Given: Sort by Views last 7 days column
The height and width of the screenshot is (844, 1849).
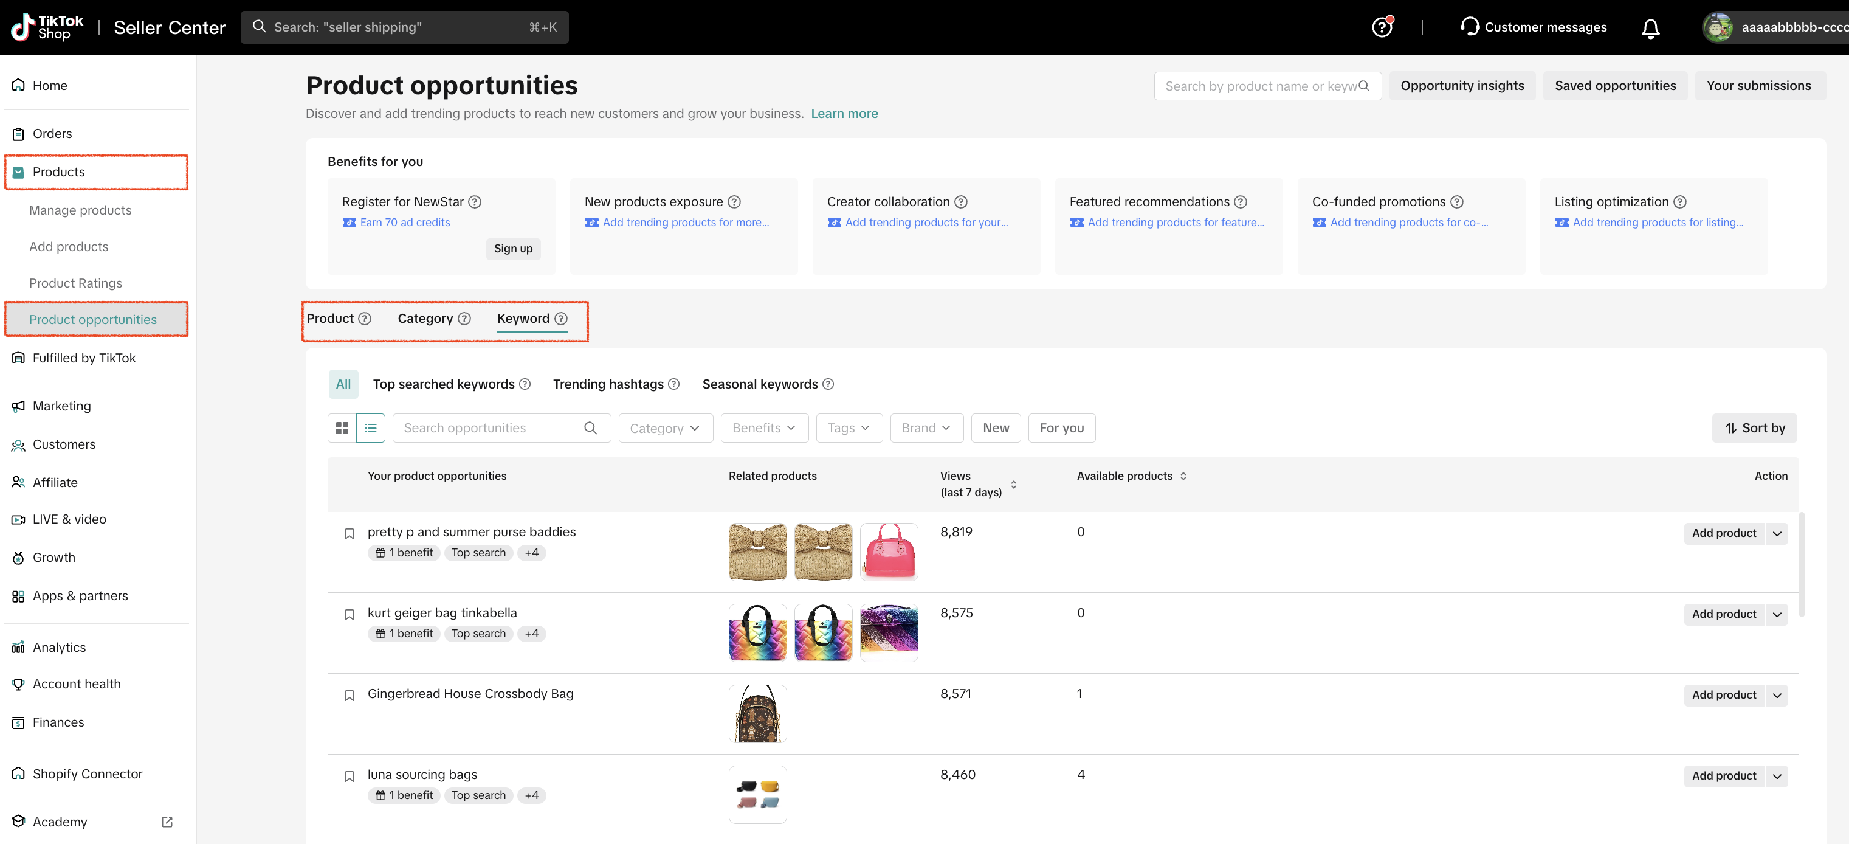Looking at the screenshot, I should (x=1013, y=485).
